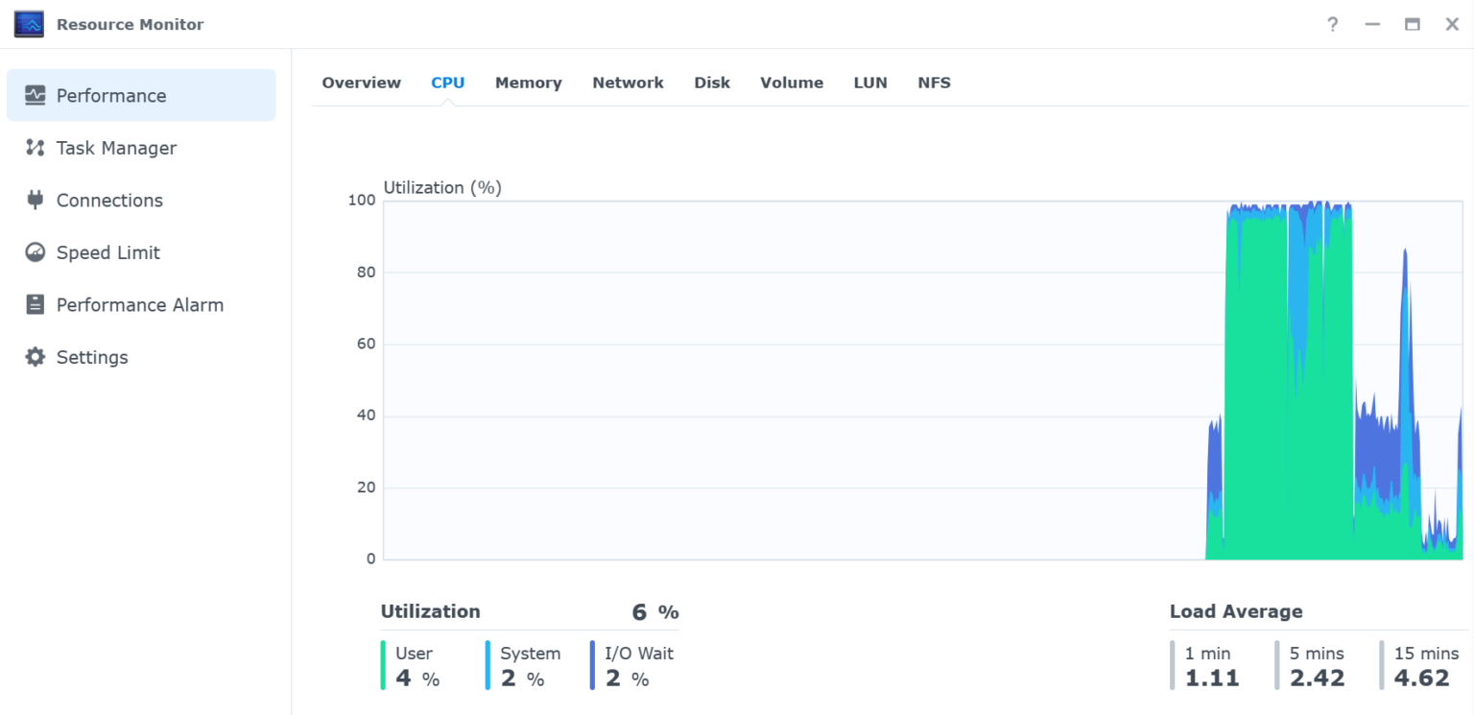The image size is (1474, 715).
Task: Switch to the Overview tab
Action: pos(361,83)
